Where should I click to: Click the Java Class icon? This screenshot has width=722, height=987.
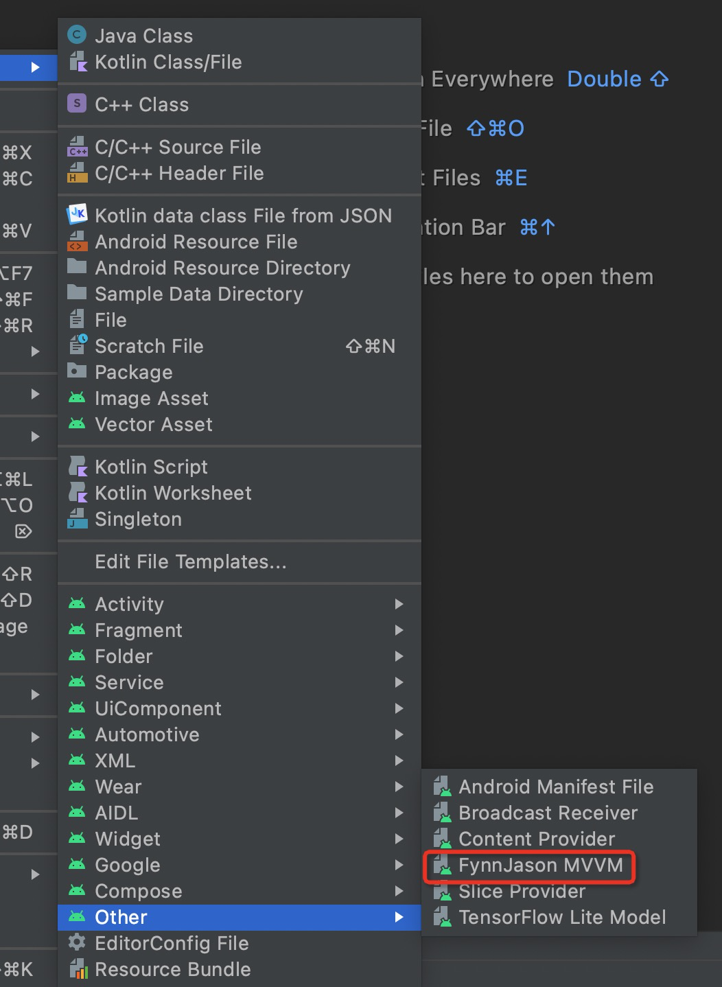pyautogui.click(x=78, y=35)
